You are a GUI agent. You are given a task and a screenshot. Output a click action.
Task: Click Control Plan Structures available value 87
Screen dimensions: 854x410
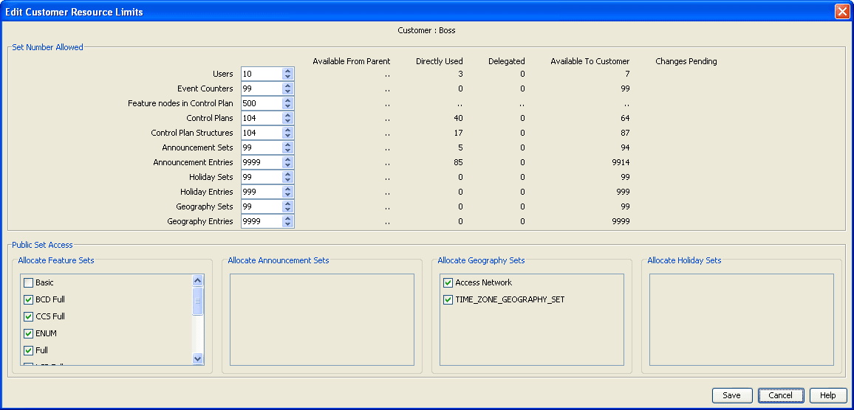(x=625, y=133)
